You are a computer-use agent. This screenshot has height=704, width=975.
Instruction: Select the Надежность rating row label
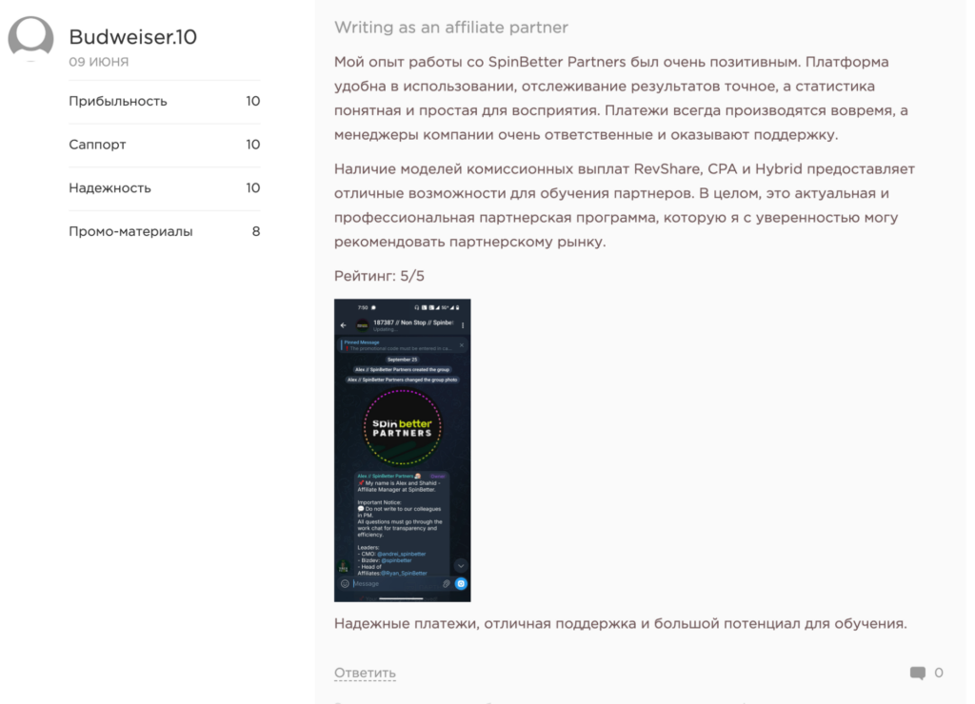pyautogui.click(x=109, y=188)
